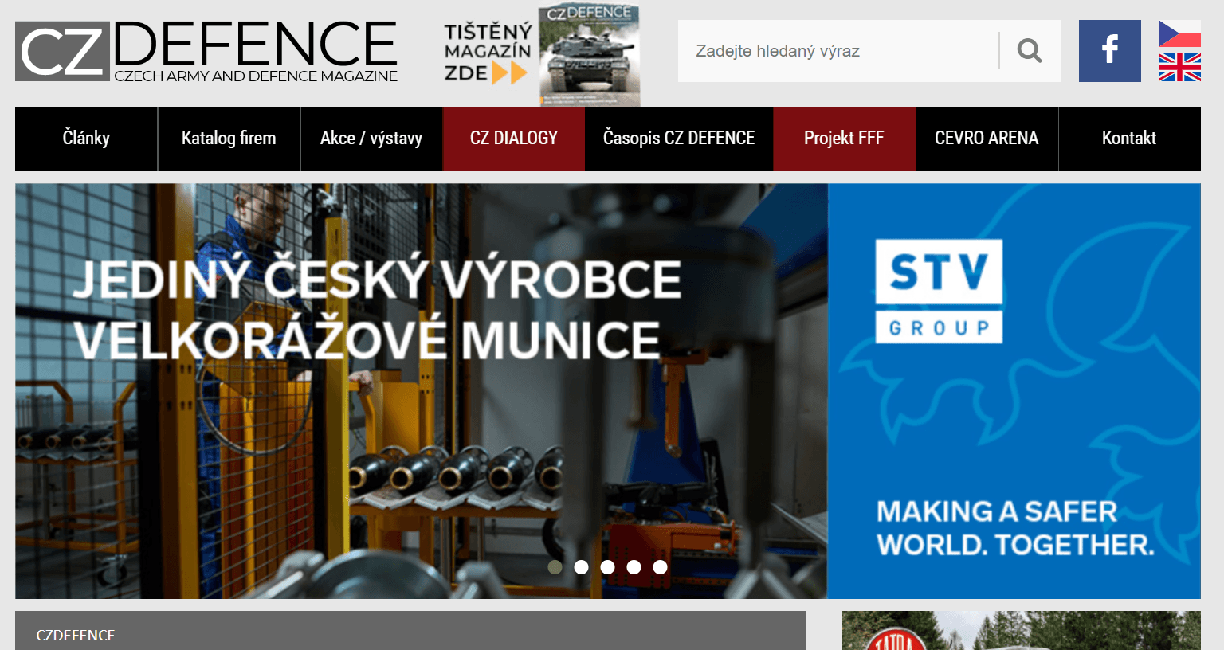1224x650 pixels.
Task: Click 'Making a safer world. Together.' slogan
Action: point(1015,528)
